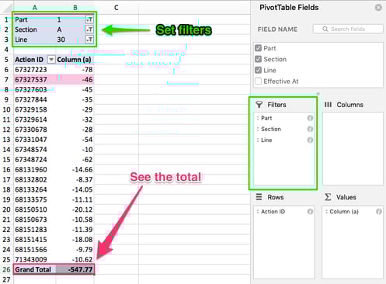Click the Columns area icon

coord(328,105)
